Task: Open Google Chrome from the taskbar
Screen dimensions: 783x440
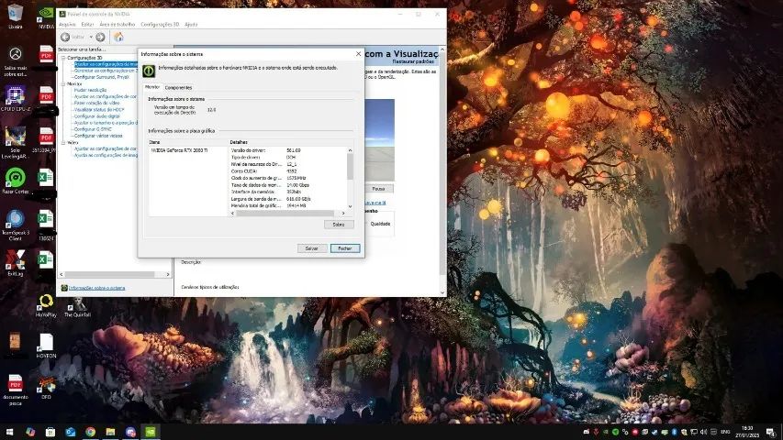Action: tap(90, 432)
